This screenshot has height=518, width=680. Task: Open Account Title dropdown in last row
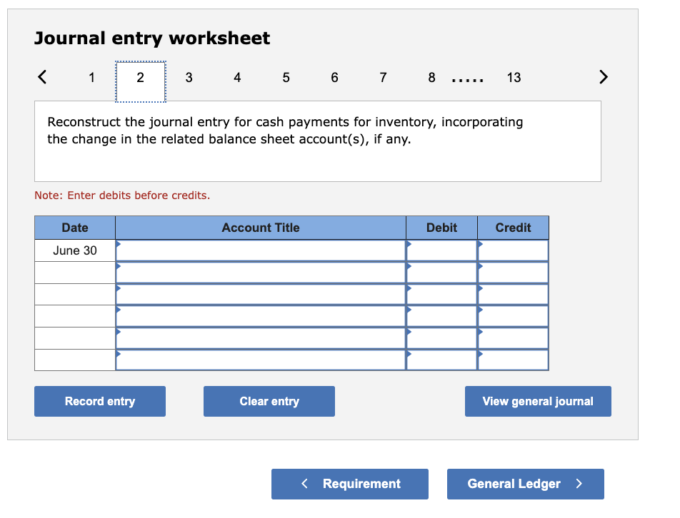[x=261, y=360]
